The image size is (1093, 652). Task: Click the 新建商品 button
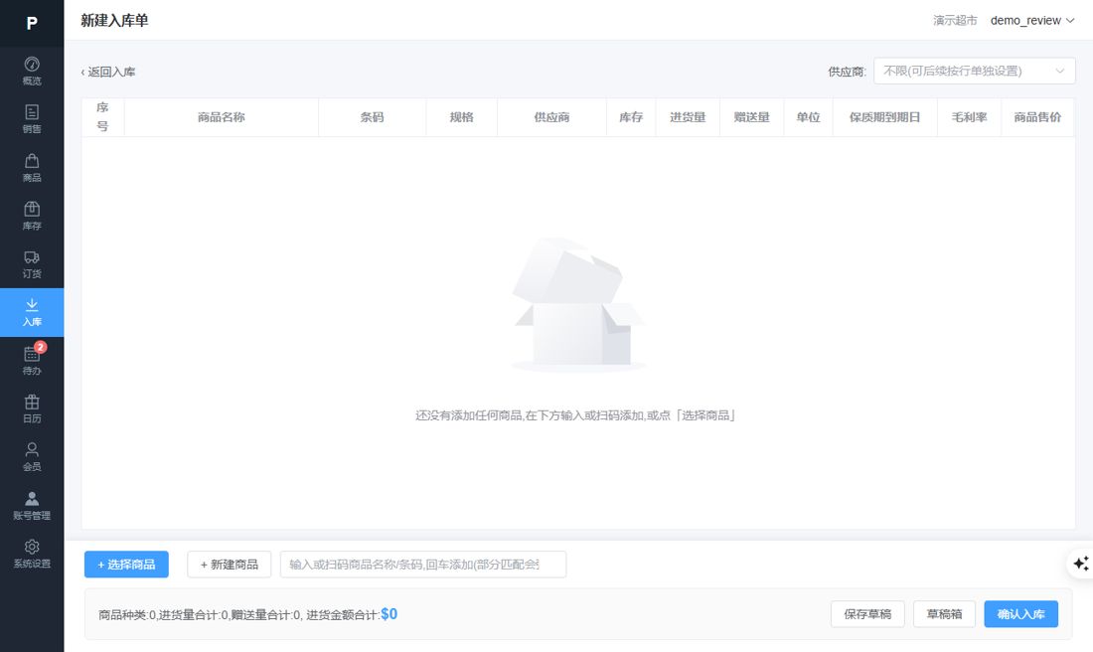pos(229,565)
